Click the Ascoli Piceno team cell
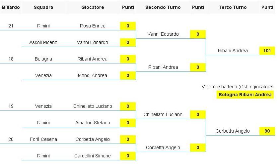This screenshot has height=167, width=277. coord(43,42)
